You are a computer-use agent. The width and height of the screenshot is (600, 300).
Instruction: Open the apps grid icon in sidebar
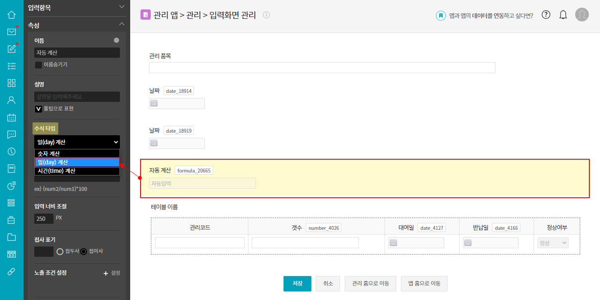(x=12, y=83)
